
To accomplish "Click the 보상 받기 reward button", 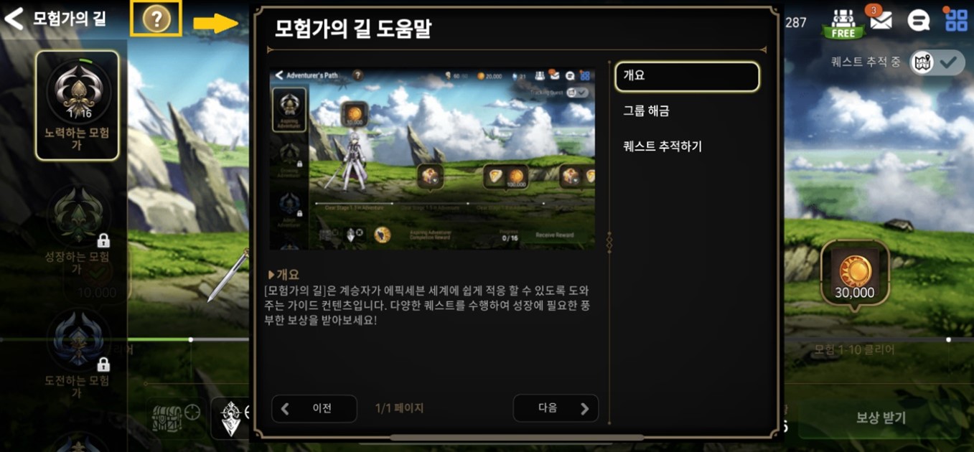I will tap(881, 418).
